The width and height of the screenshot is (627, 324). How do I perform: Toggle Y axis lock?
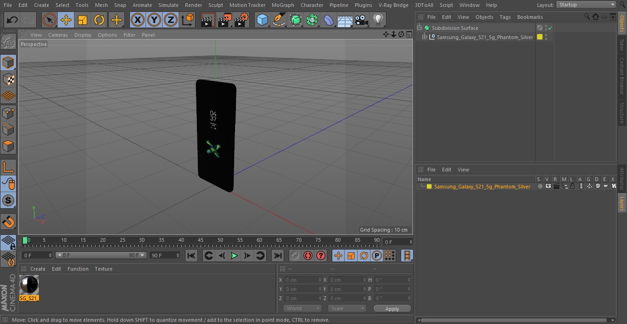coord(154,20)
